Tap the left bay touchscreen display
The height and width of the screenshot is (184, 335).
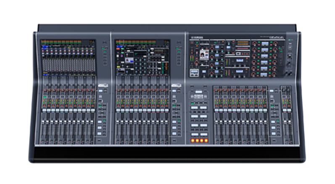coord(69,57)
